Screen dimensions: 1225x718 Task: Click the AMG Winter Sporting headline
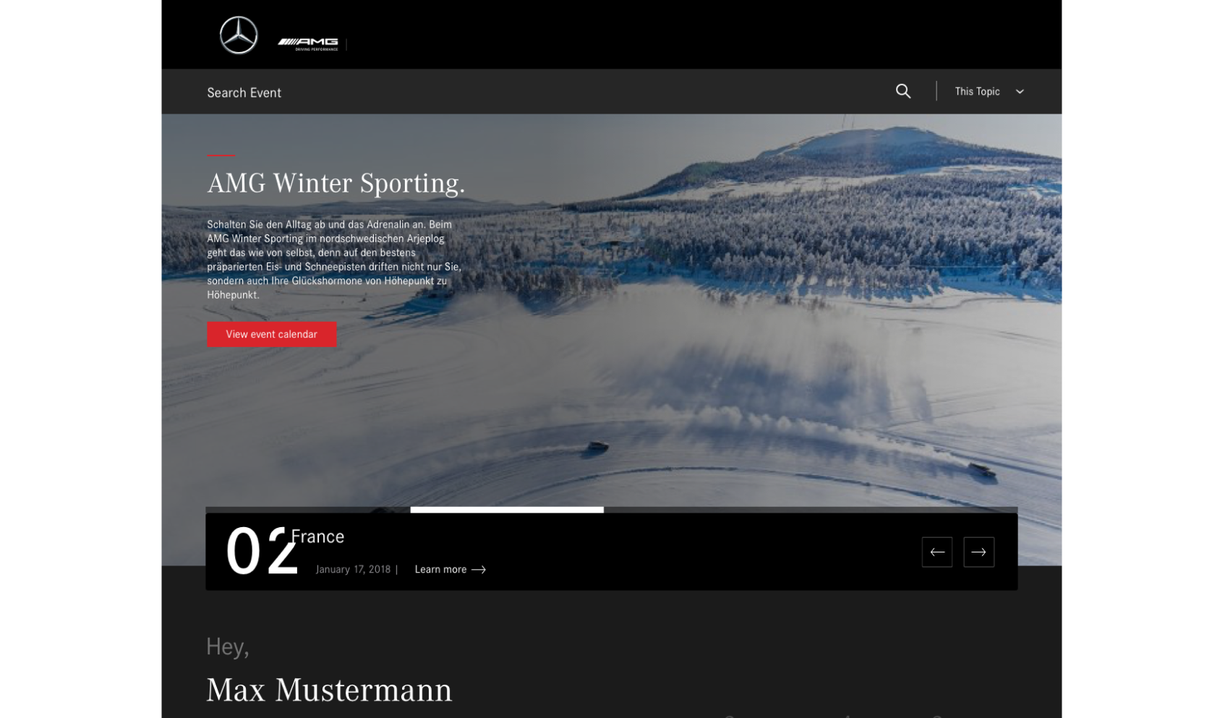pos(336,183)
